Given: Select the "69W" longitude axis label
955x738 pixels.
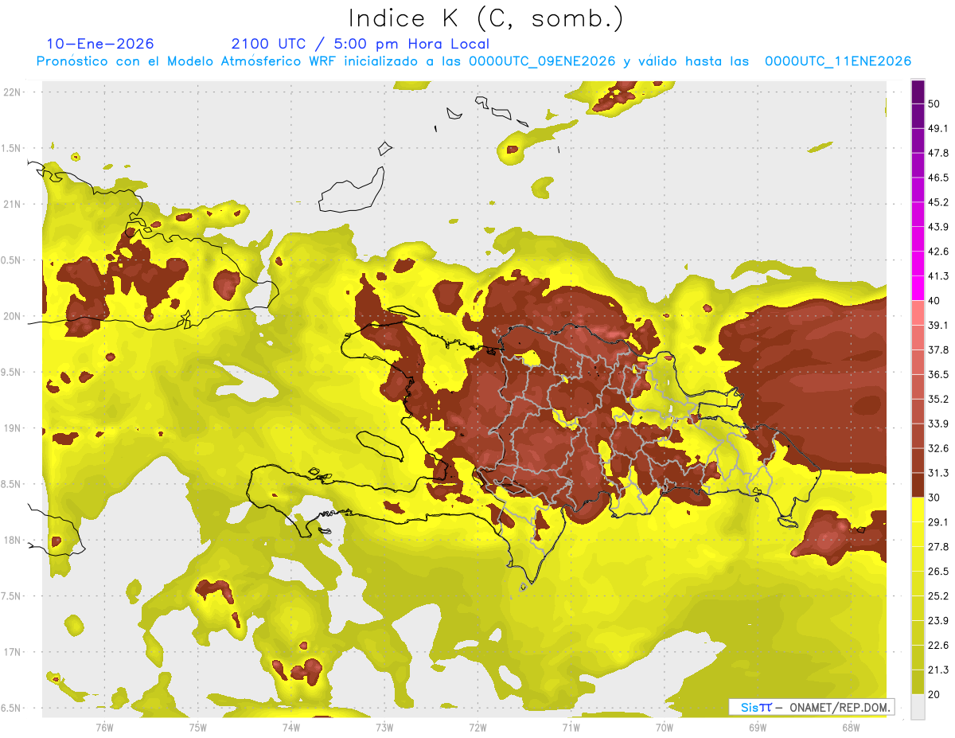Looking at the screenshot, I should (757, 727).
